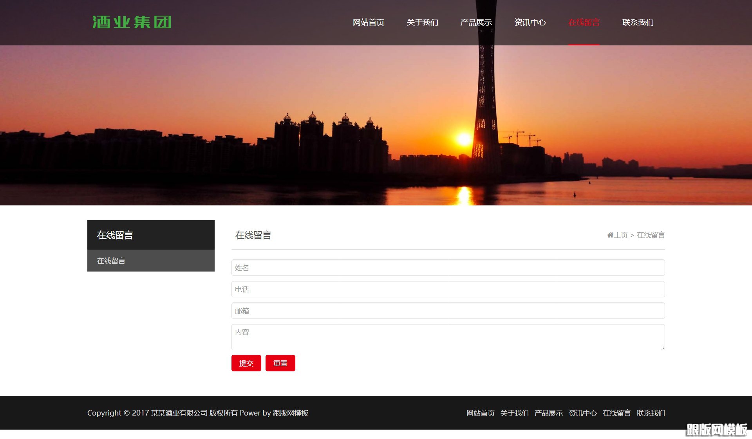
Task: Select 资讯中心 in top navigation
Action: point(530,22)
